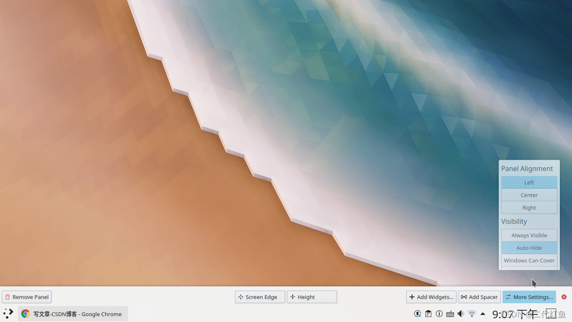The width and height of the screenshot is (572, 322).
Task: Click the sliders icon on More Settings
Action: click(x=508, y=297)
